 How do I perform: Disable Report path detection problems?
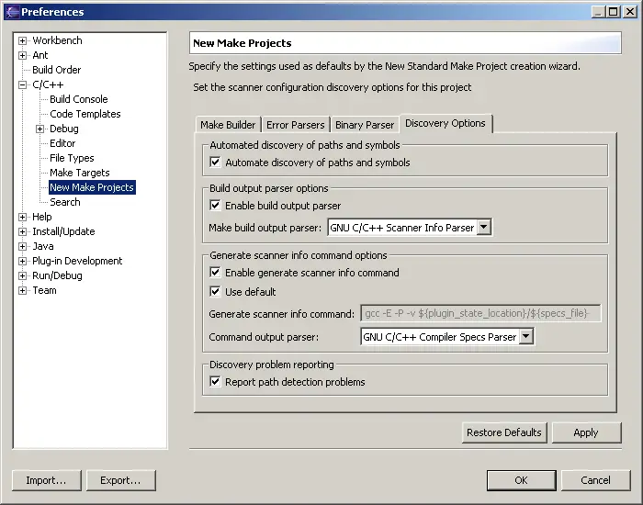(x=216, y=382)
